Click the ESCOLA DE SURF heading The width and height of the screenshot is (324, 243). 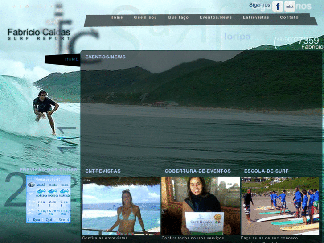(x=267, y=171)
